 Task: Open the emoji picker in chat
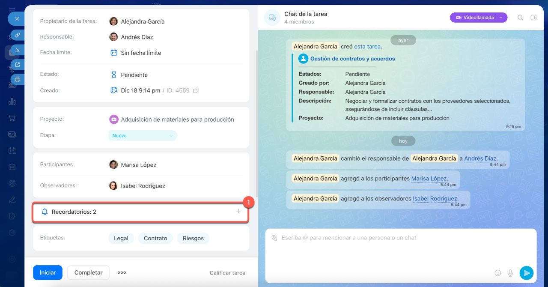click(x=497, y=273)
